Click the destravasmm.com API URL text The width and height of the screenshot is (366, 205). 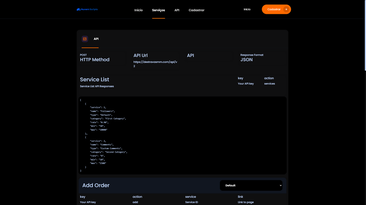tap(155, 64)
